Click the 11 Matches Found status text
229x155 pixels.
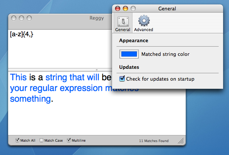[x=154, y=141]
